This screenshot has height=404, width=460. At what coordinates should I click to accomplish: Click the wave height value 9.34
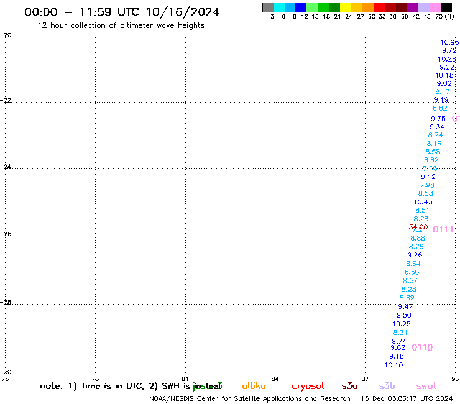[x=437, y=127]
